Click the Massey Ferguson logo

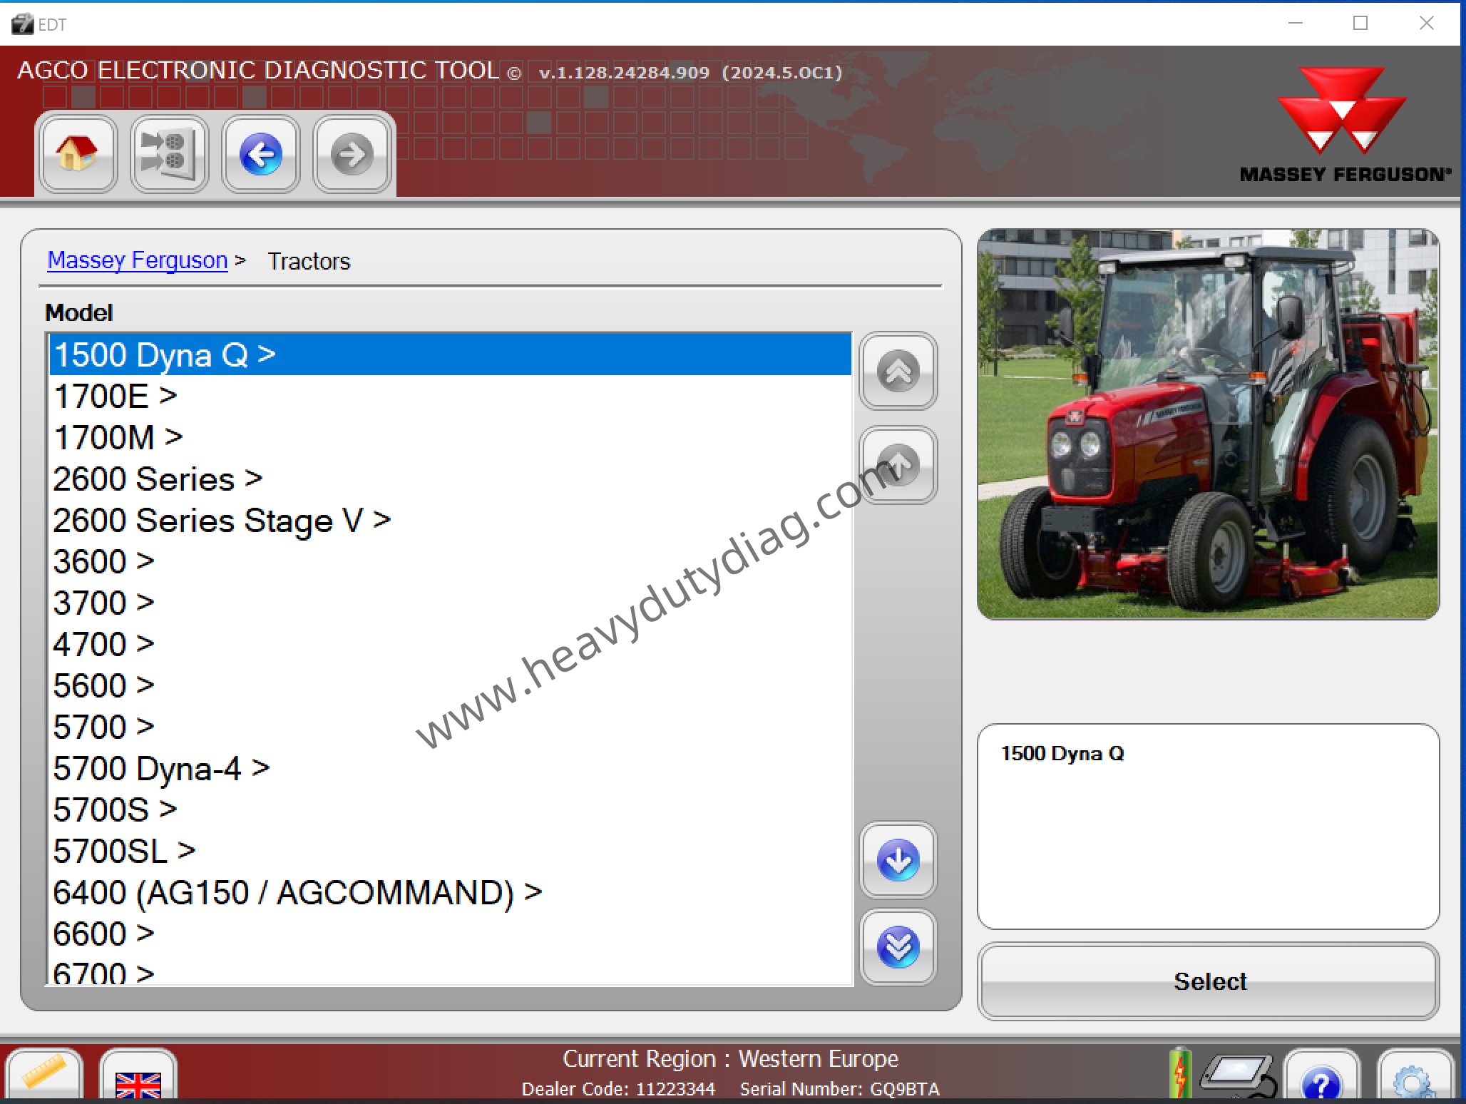click(1345, 125)
